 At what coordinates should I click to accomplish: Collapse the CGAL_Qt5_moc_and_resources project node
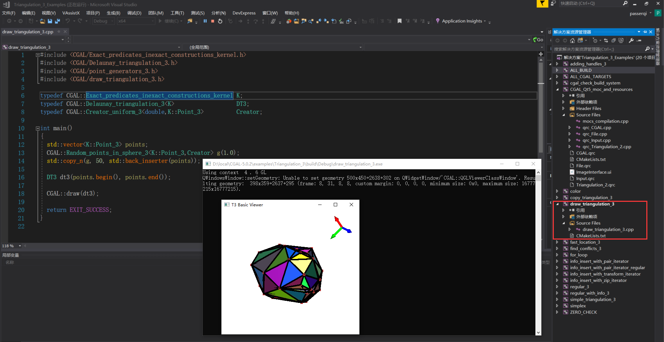(557, 89)
